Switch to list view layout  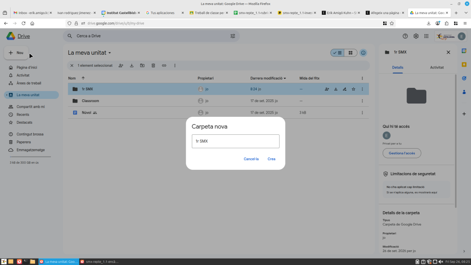point(337,53)
